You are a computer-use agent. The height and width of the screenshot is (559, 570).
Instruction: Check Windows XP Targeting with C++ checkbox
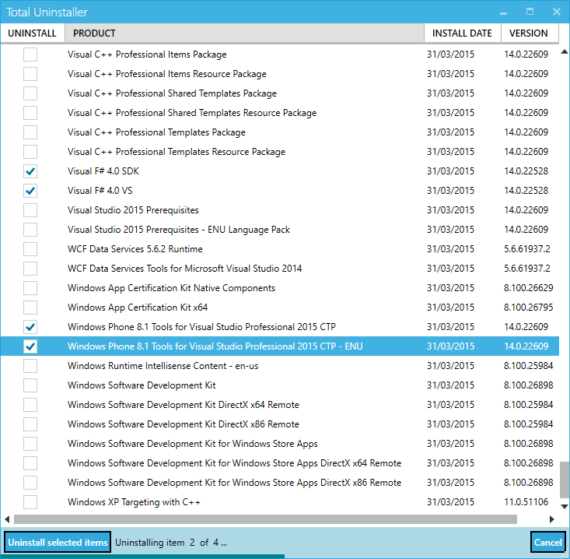(30, 502)
